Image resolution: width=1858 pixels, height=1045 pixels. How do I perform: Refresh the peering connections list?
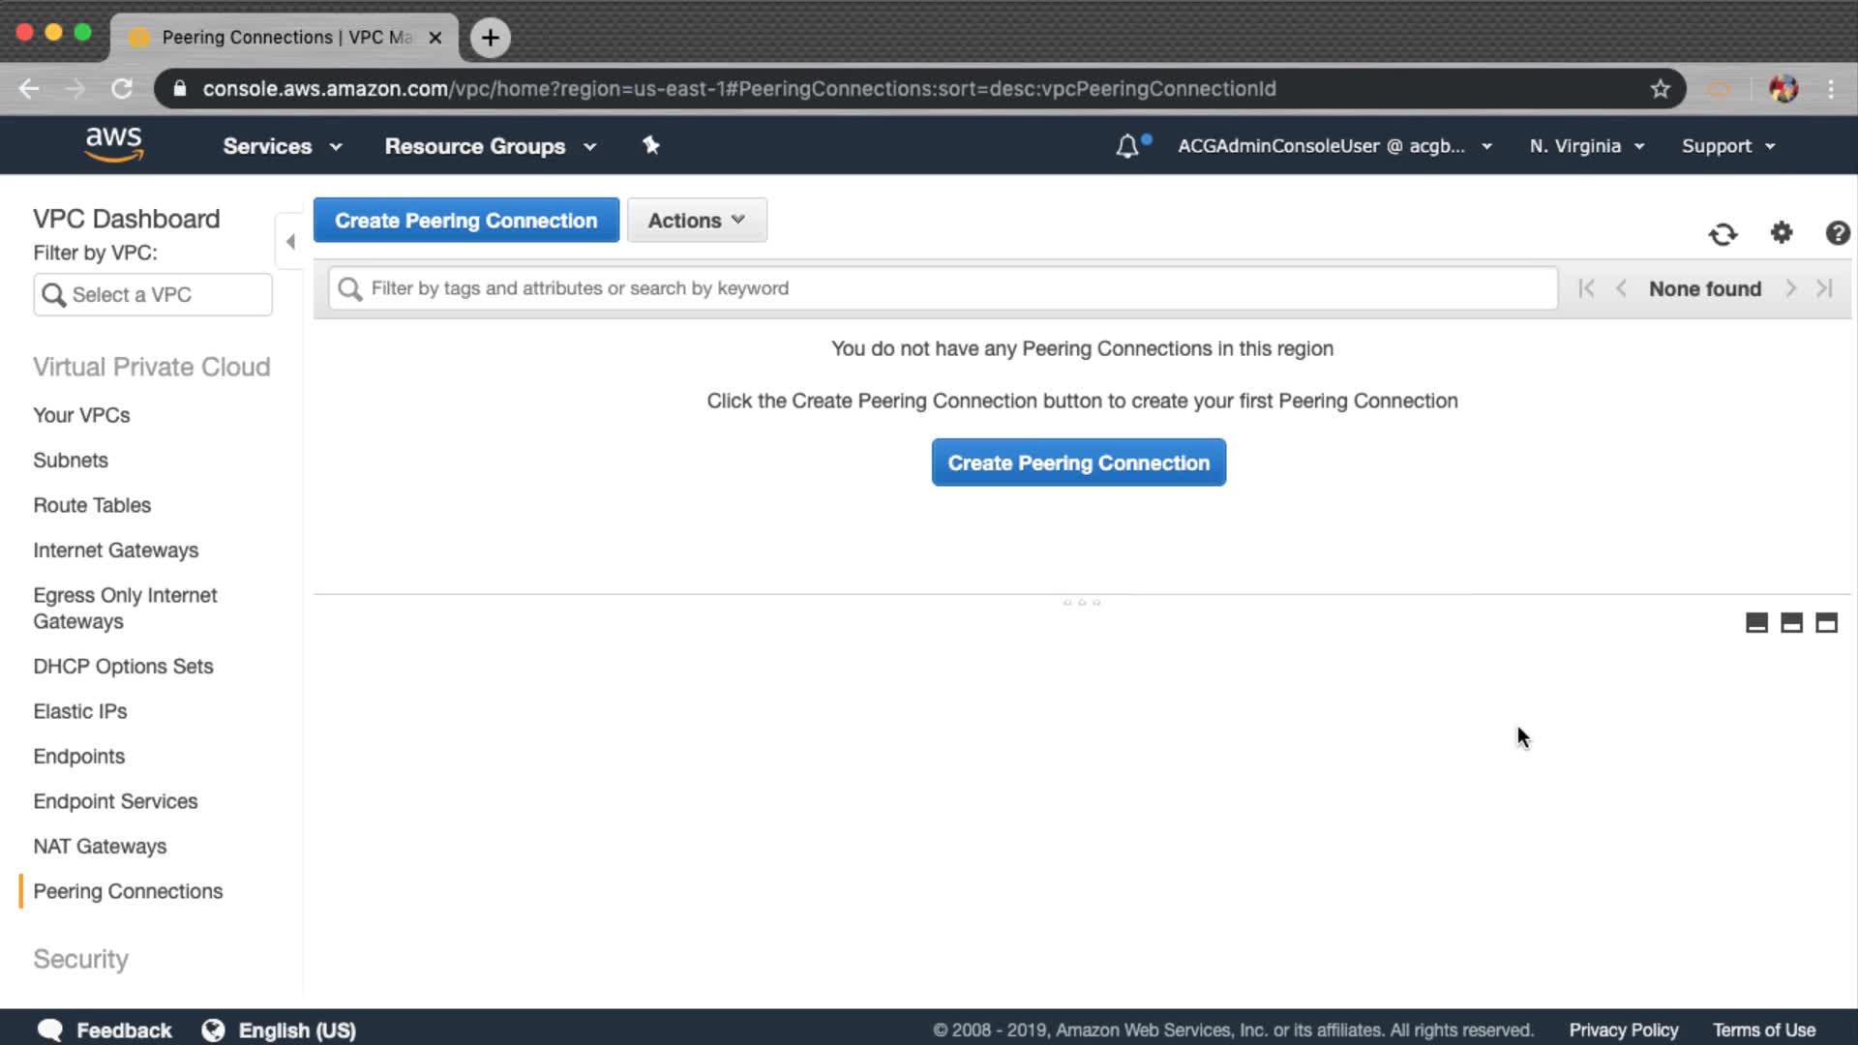pyautogui.click(x=1723, y=234)
